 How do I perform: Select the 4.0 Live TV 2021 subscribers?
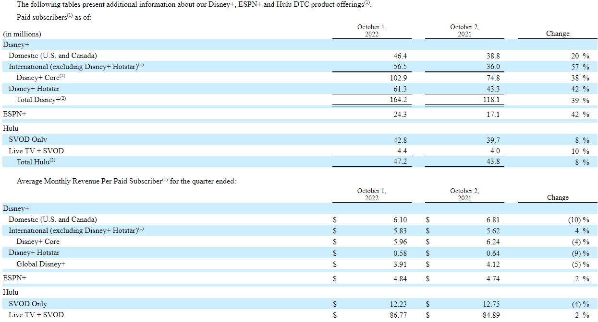(495, 151)
